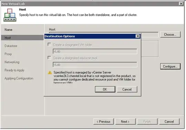Go back with the Previous button
Image resolution: width=186 pixels, height=130 pixels.
point(103,122)
